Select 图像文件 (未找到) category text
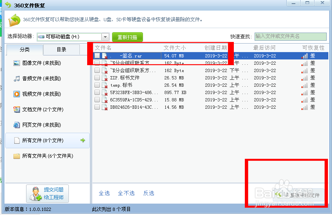332x215 pixels. click(42, 63)
